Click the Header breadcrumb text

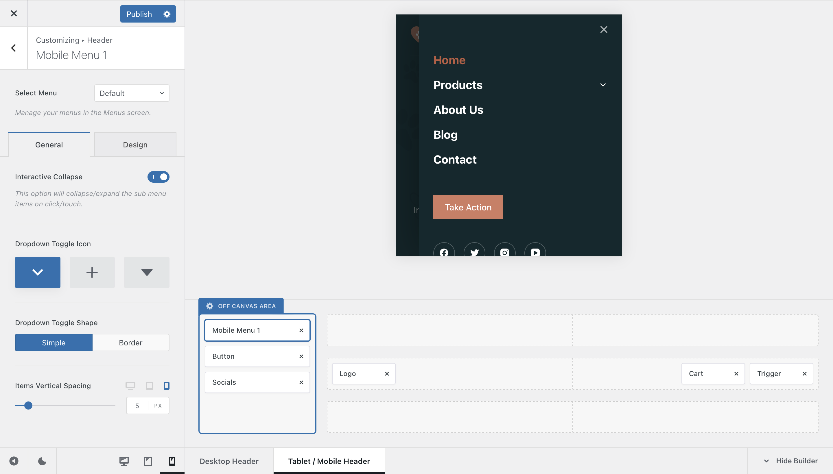pos(100,40)
